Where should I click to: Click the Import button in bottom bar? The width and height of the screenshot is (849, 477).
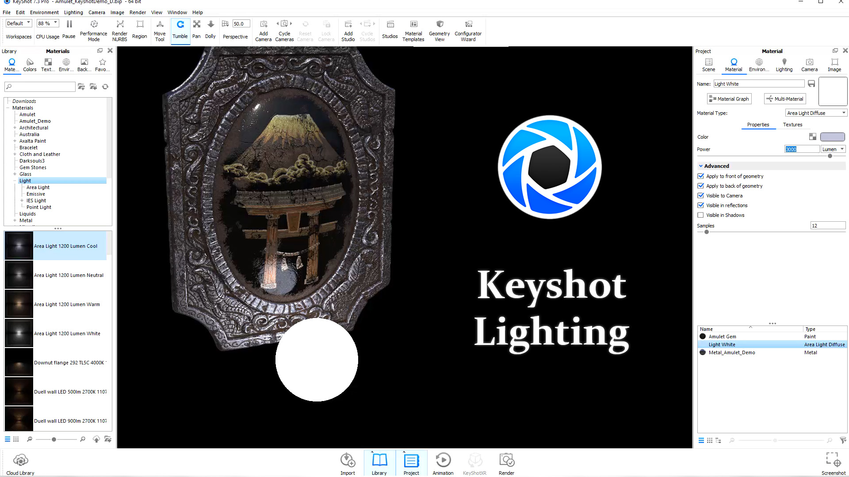[x=348, y=464]
